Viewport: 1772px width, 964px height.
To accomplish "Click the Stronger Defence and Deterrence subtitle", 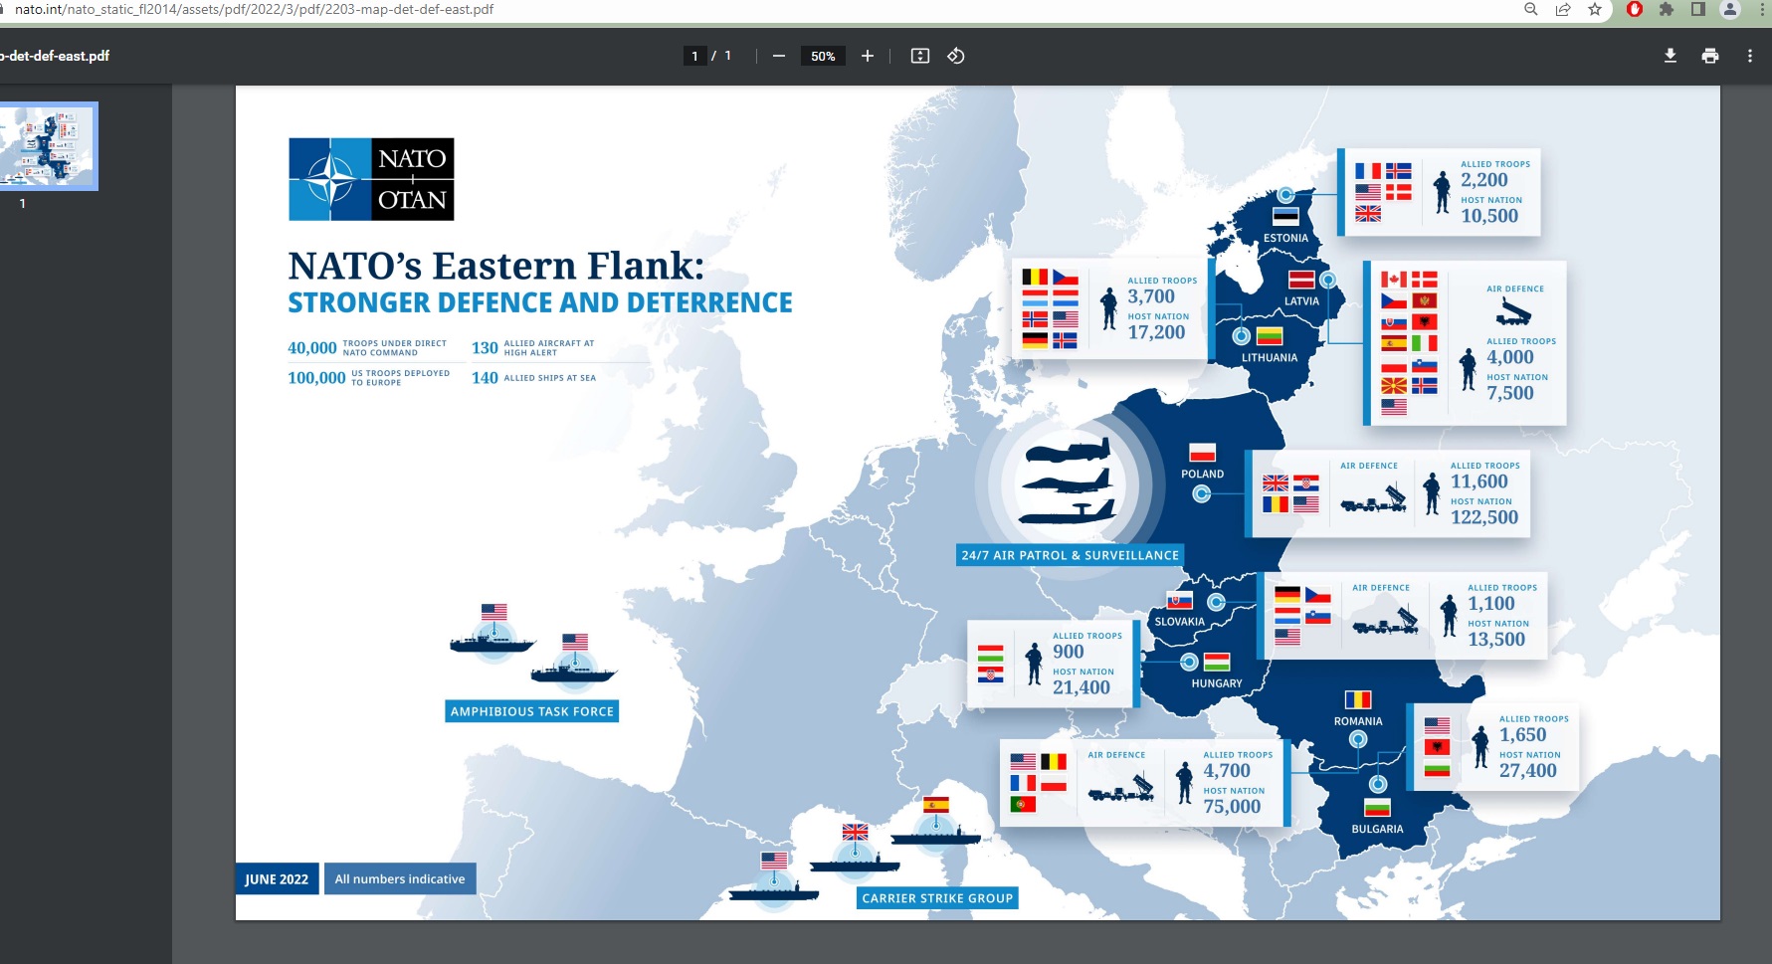I will pos(540,302).
